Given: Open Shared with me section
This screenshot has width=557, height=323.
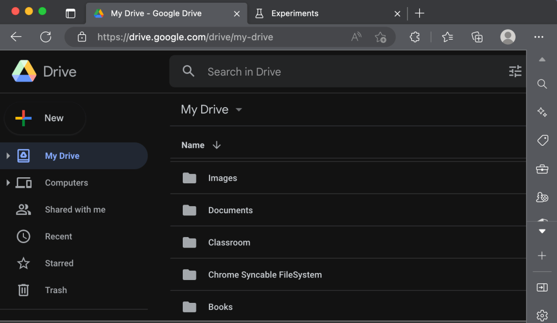Looking at the screenshot, I should click(75, 209).
